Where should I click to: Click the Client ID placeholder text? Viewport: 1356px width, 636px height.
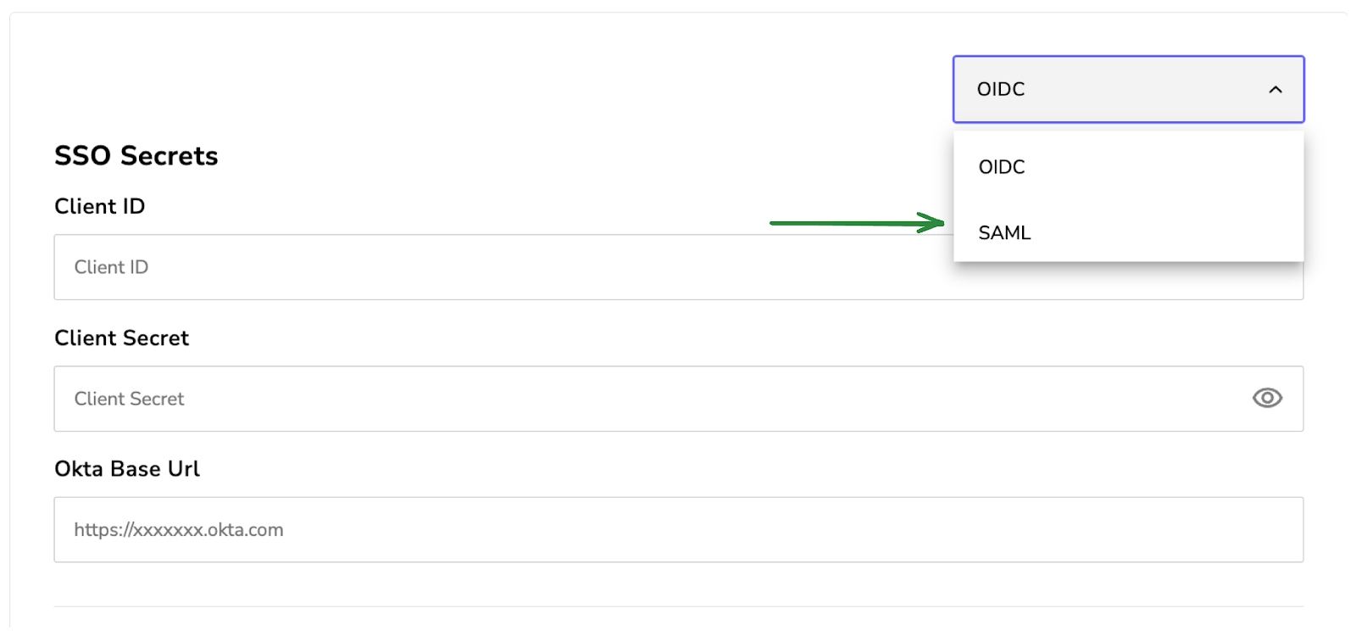click(111, 267)
